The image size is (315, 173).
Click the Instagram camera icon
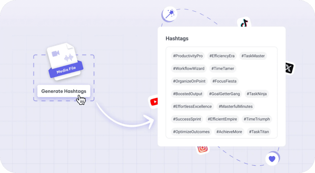pos(202,149)
